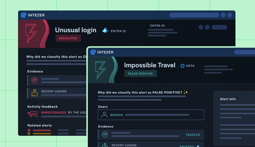Screen dimensions: 255x147
Task: Click the Activity feedback message icon
Action: pyautogui.click(x=33, y=114)
